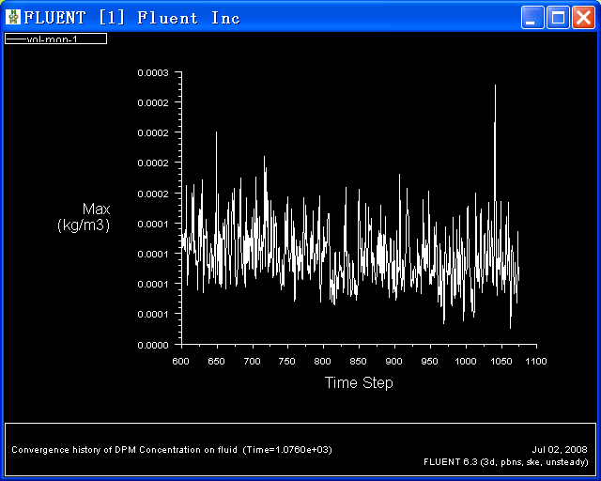This screenshot has height=481, width=601.
Task: Click the 0.0003 y-axis tick label
Action: pos(152,72)
